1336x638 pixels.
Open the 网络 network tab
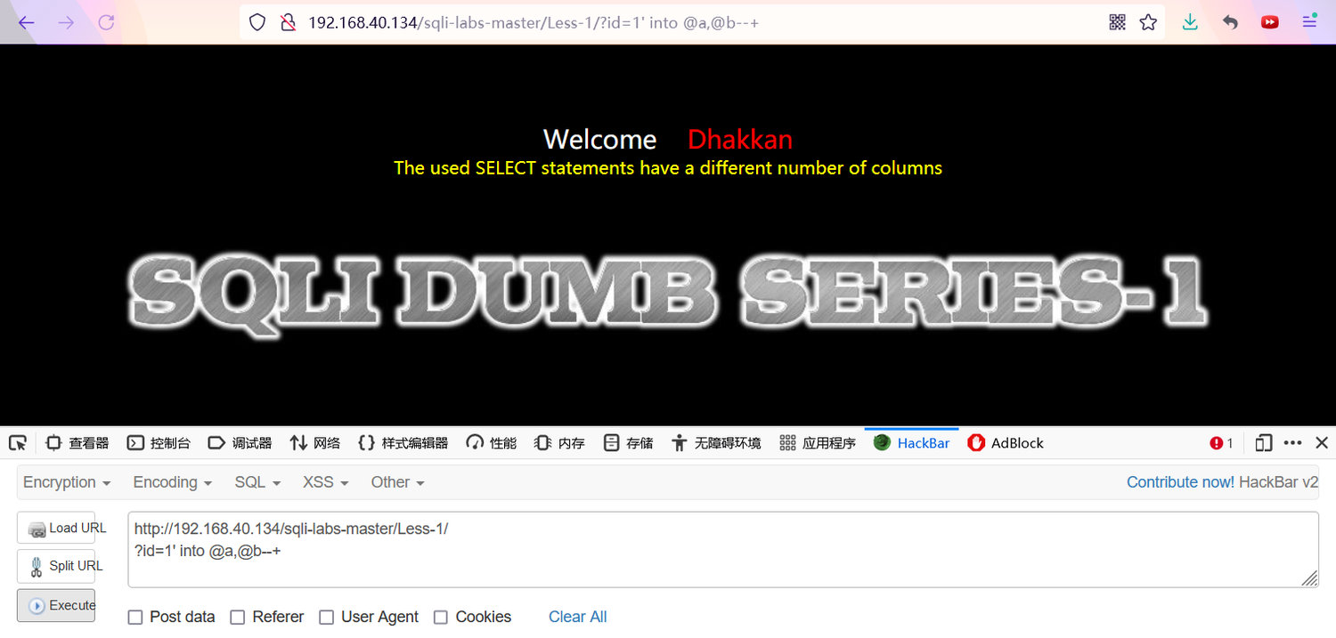[315, 443]
